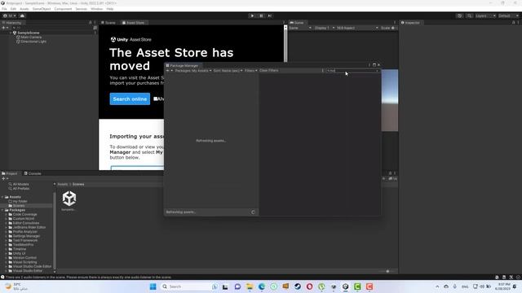522x293 pixels.
Task: Open the Edit menu
Action: click(13, 9)
